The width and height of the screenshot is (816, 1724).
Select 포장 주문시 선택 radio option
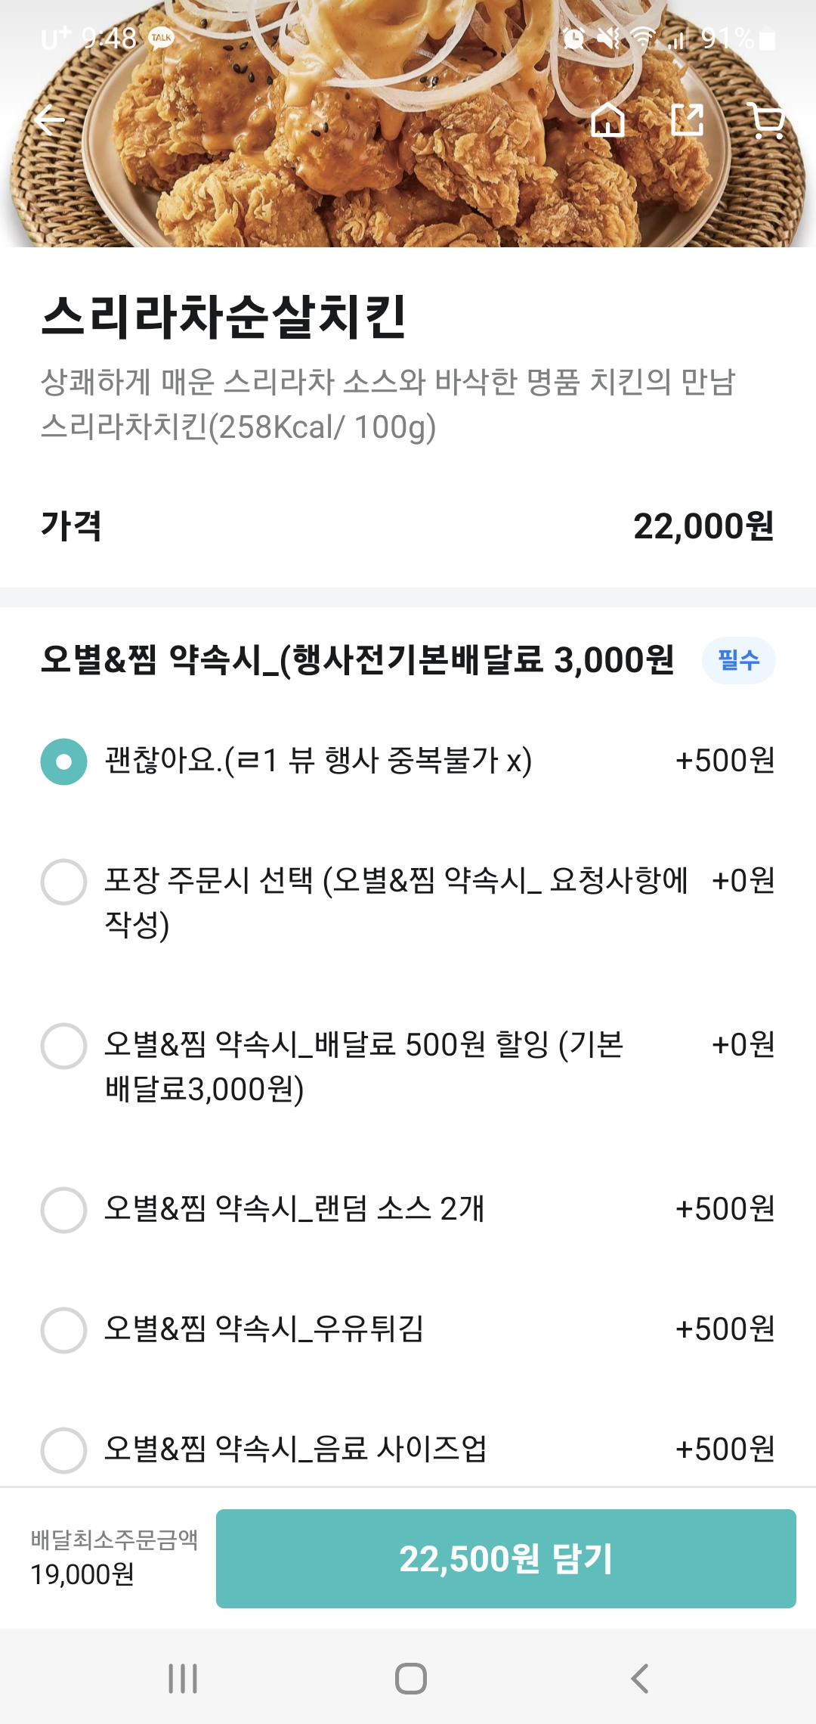64,882
